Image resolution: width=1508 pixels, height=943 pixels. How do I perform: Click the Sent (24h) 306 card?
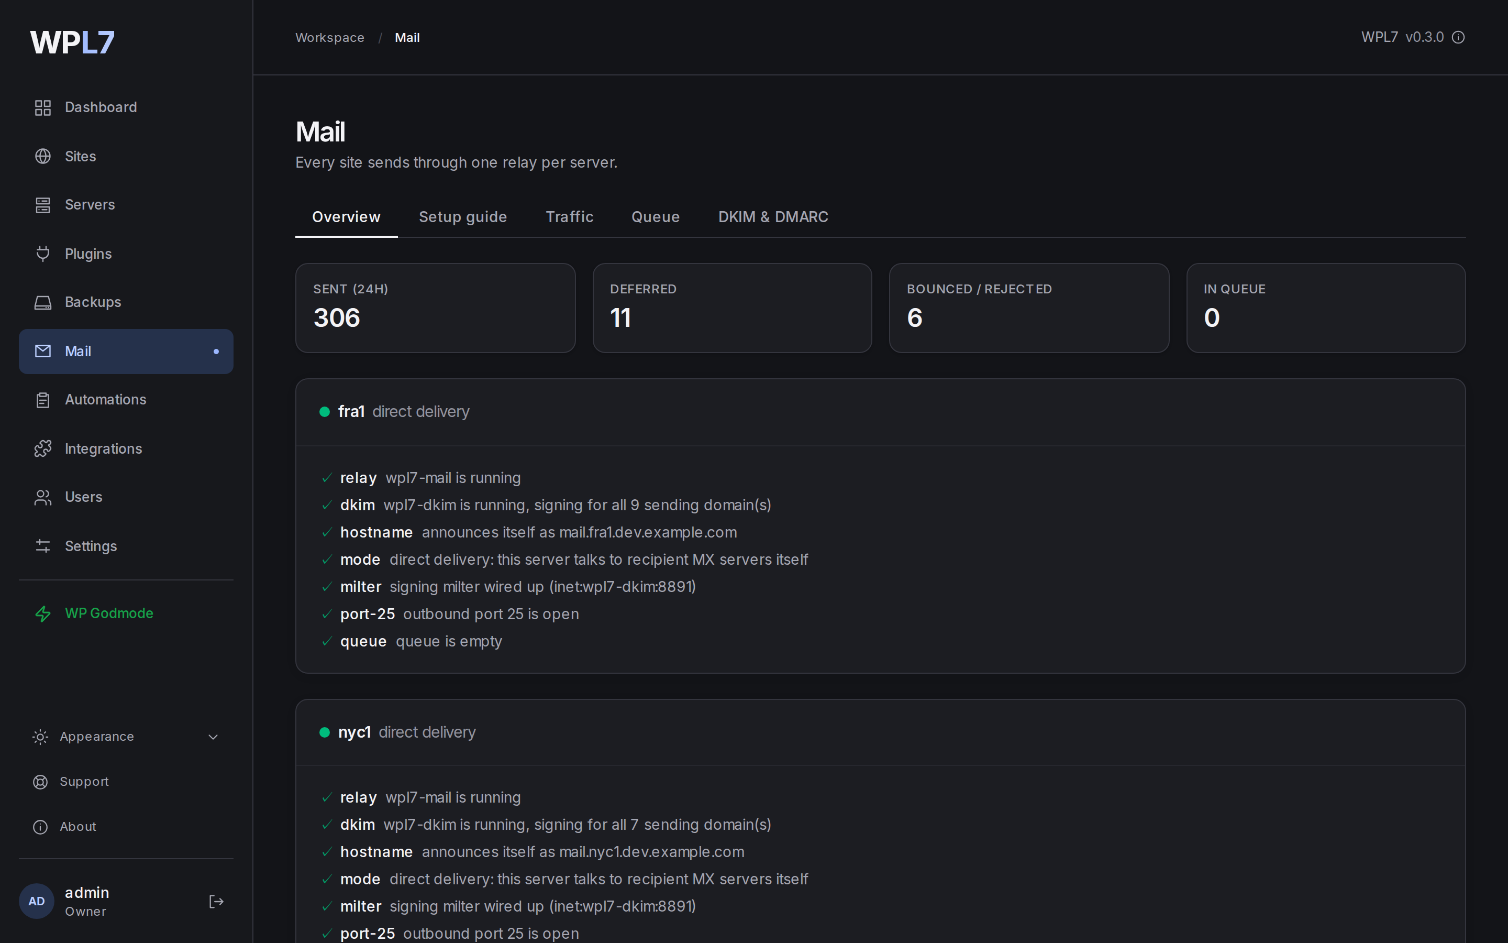coord(435,308)
